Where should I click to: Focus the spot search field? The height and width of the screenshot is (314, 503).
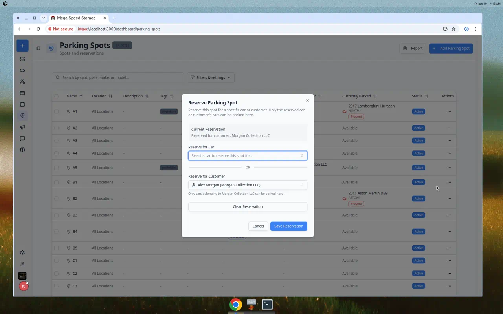[x=118, y=77]
